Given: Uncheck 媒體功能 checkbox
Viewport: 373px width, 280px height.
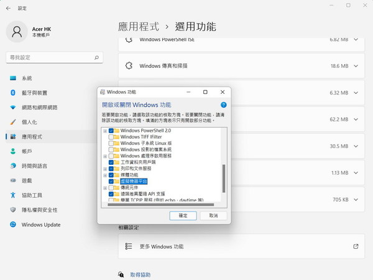Looking at the screenshot, I should point(111,175).
